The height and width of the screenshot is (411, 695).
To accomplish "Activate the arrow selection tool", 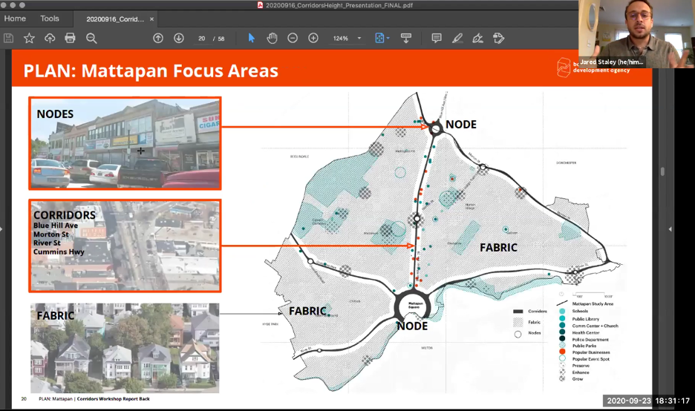I will point(252,38).
